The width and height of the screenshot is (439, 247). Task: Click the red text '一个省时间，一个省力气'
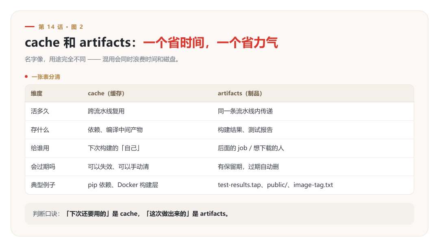210,43
